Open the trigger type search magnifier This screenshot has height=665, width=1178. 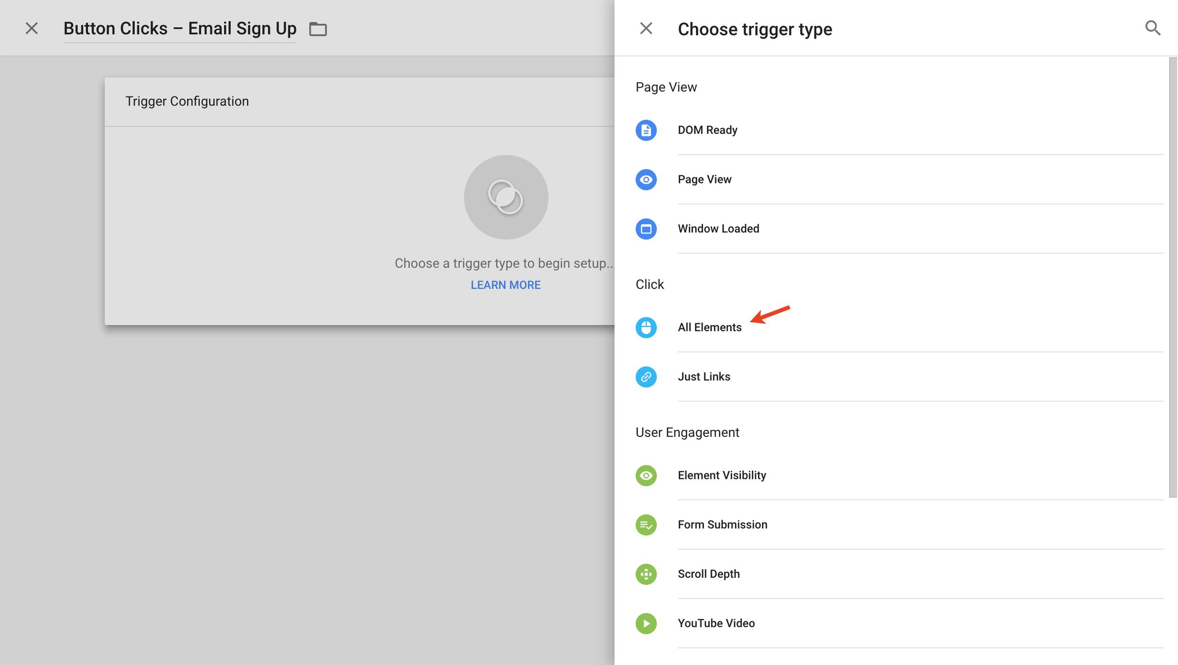coord(1153,28)
